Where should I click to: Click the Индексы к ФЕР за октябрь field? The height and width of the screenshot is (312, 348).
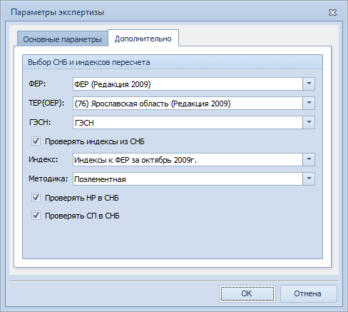click(188, 159)
